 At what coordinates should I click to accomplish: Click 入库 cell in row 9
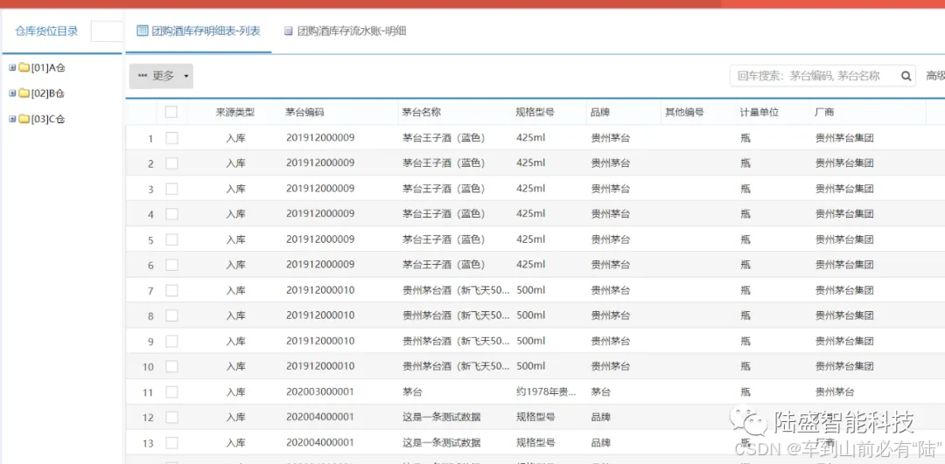(x=235, y=342)
